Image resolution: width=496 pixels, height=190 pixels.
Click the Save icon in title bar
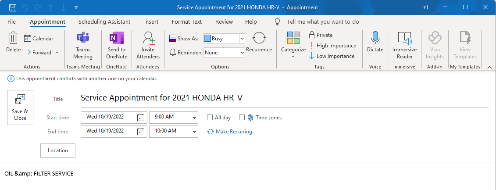[13, 7]
